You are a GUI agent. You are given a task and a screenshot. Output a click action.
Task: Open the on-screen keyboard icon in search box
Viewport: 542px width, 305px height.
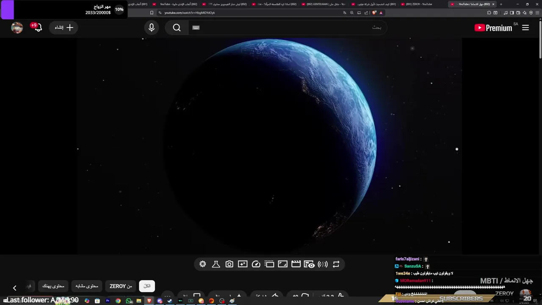tap(196, 28)
